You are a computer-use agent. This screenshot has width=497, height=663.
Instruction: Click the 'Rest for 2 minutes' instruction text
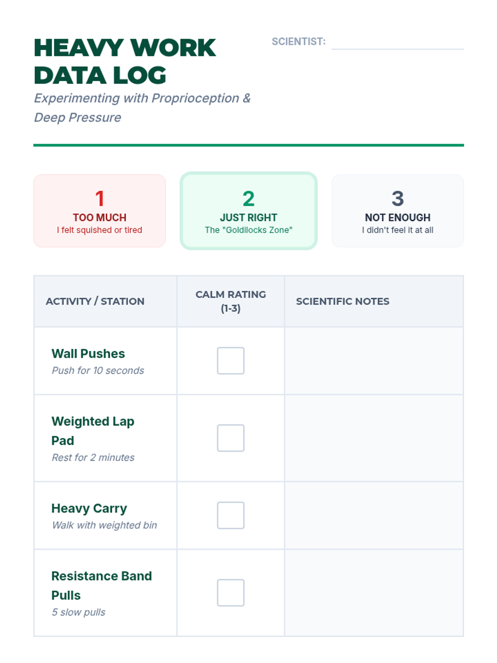[93, 457]
